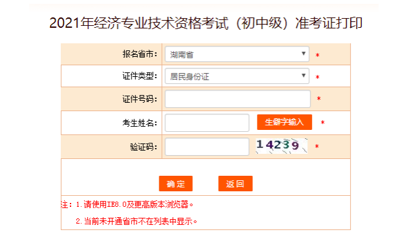
Task: Refresh the captcha image showing 14239
Action: [x=282, y=146]
